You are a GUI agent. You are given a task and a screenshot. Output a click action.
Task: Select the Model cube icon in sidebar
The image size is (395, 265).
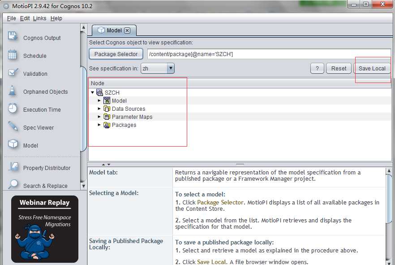13,144
